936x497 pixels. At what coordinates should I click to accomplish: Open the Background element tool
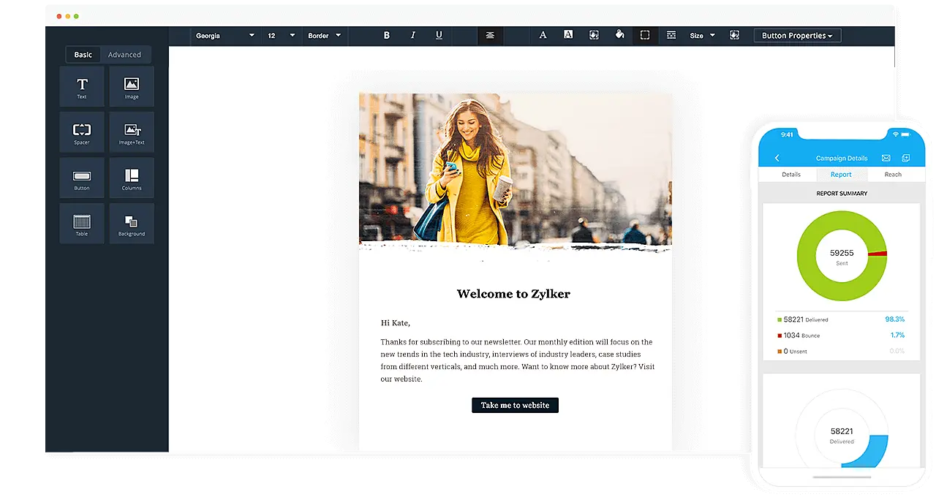(x=131, y=223)
